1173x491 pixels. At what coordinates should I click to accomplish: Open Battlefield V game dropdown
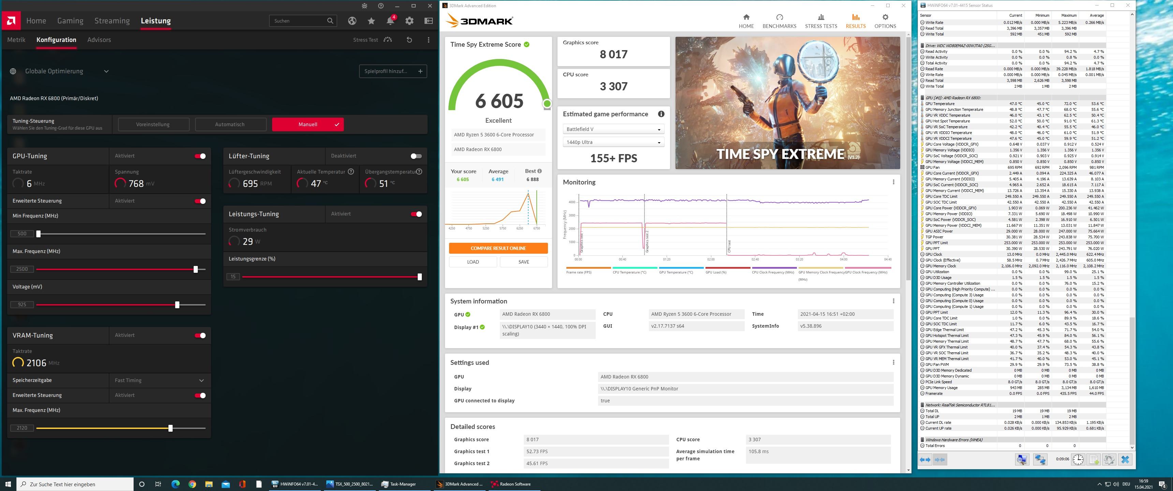click(x=613, y=129)
